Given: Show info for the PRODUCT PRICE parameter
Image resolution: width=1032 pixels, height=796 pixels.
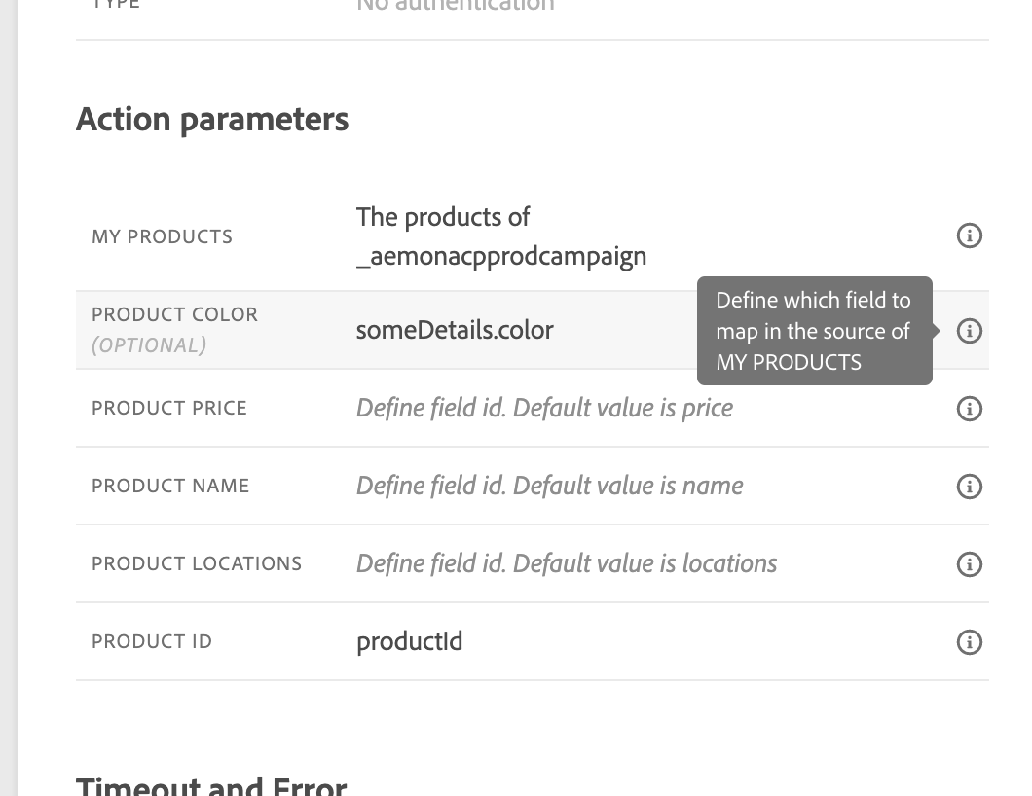Looking at the screenshot, I should click(x=969, y=409).
